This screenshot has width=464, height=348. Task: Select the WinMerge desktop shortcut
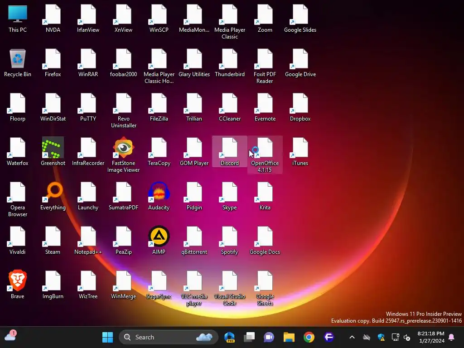(x=123, y=285)
